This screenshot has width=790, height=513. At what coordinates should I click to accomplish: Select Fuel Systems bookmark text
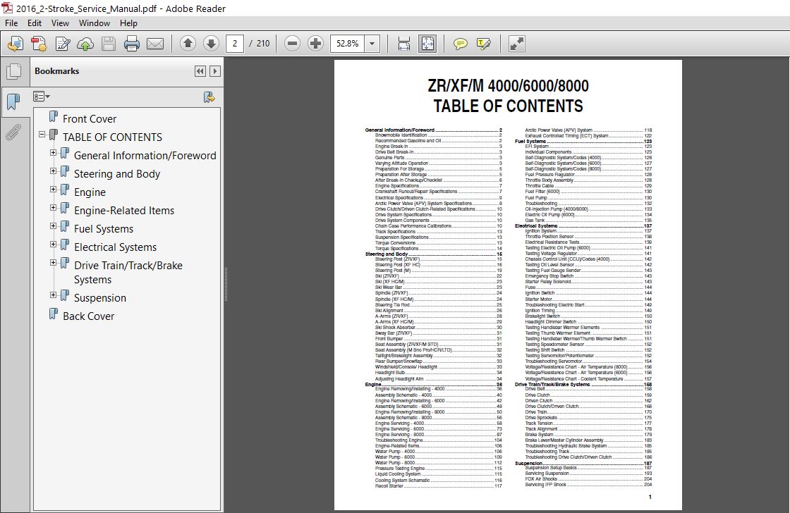104,228
